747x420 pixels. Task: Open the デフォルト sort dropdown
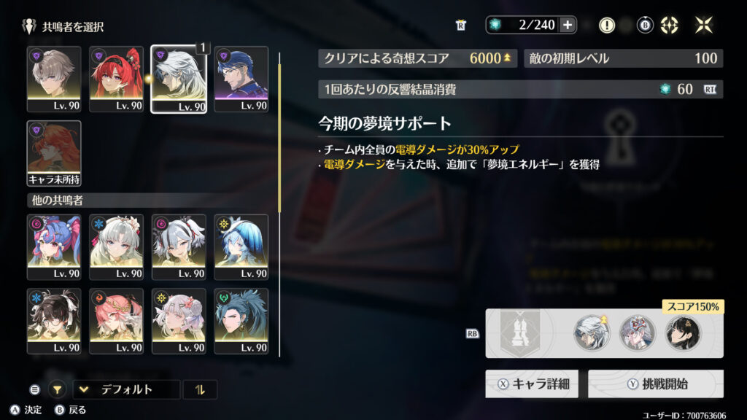[127, 390]
